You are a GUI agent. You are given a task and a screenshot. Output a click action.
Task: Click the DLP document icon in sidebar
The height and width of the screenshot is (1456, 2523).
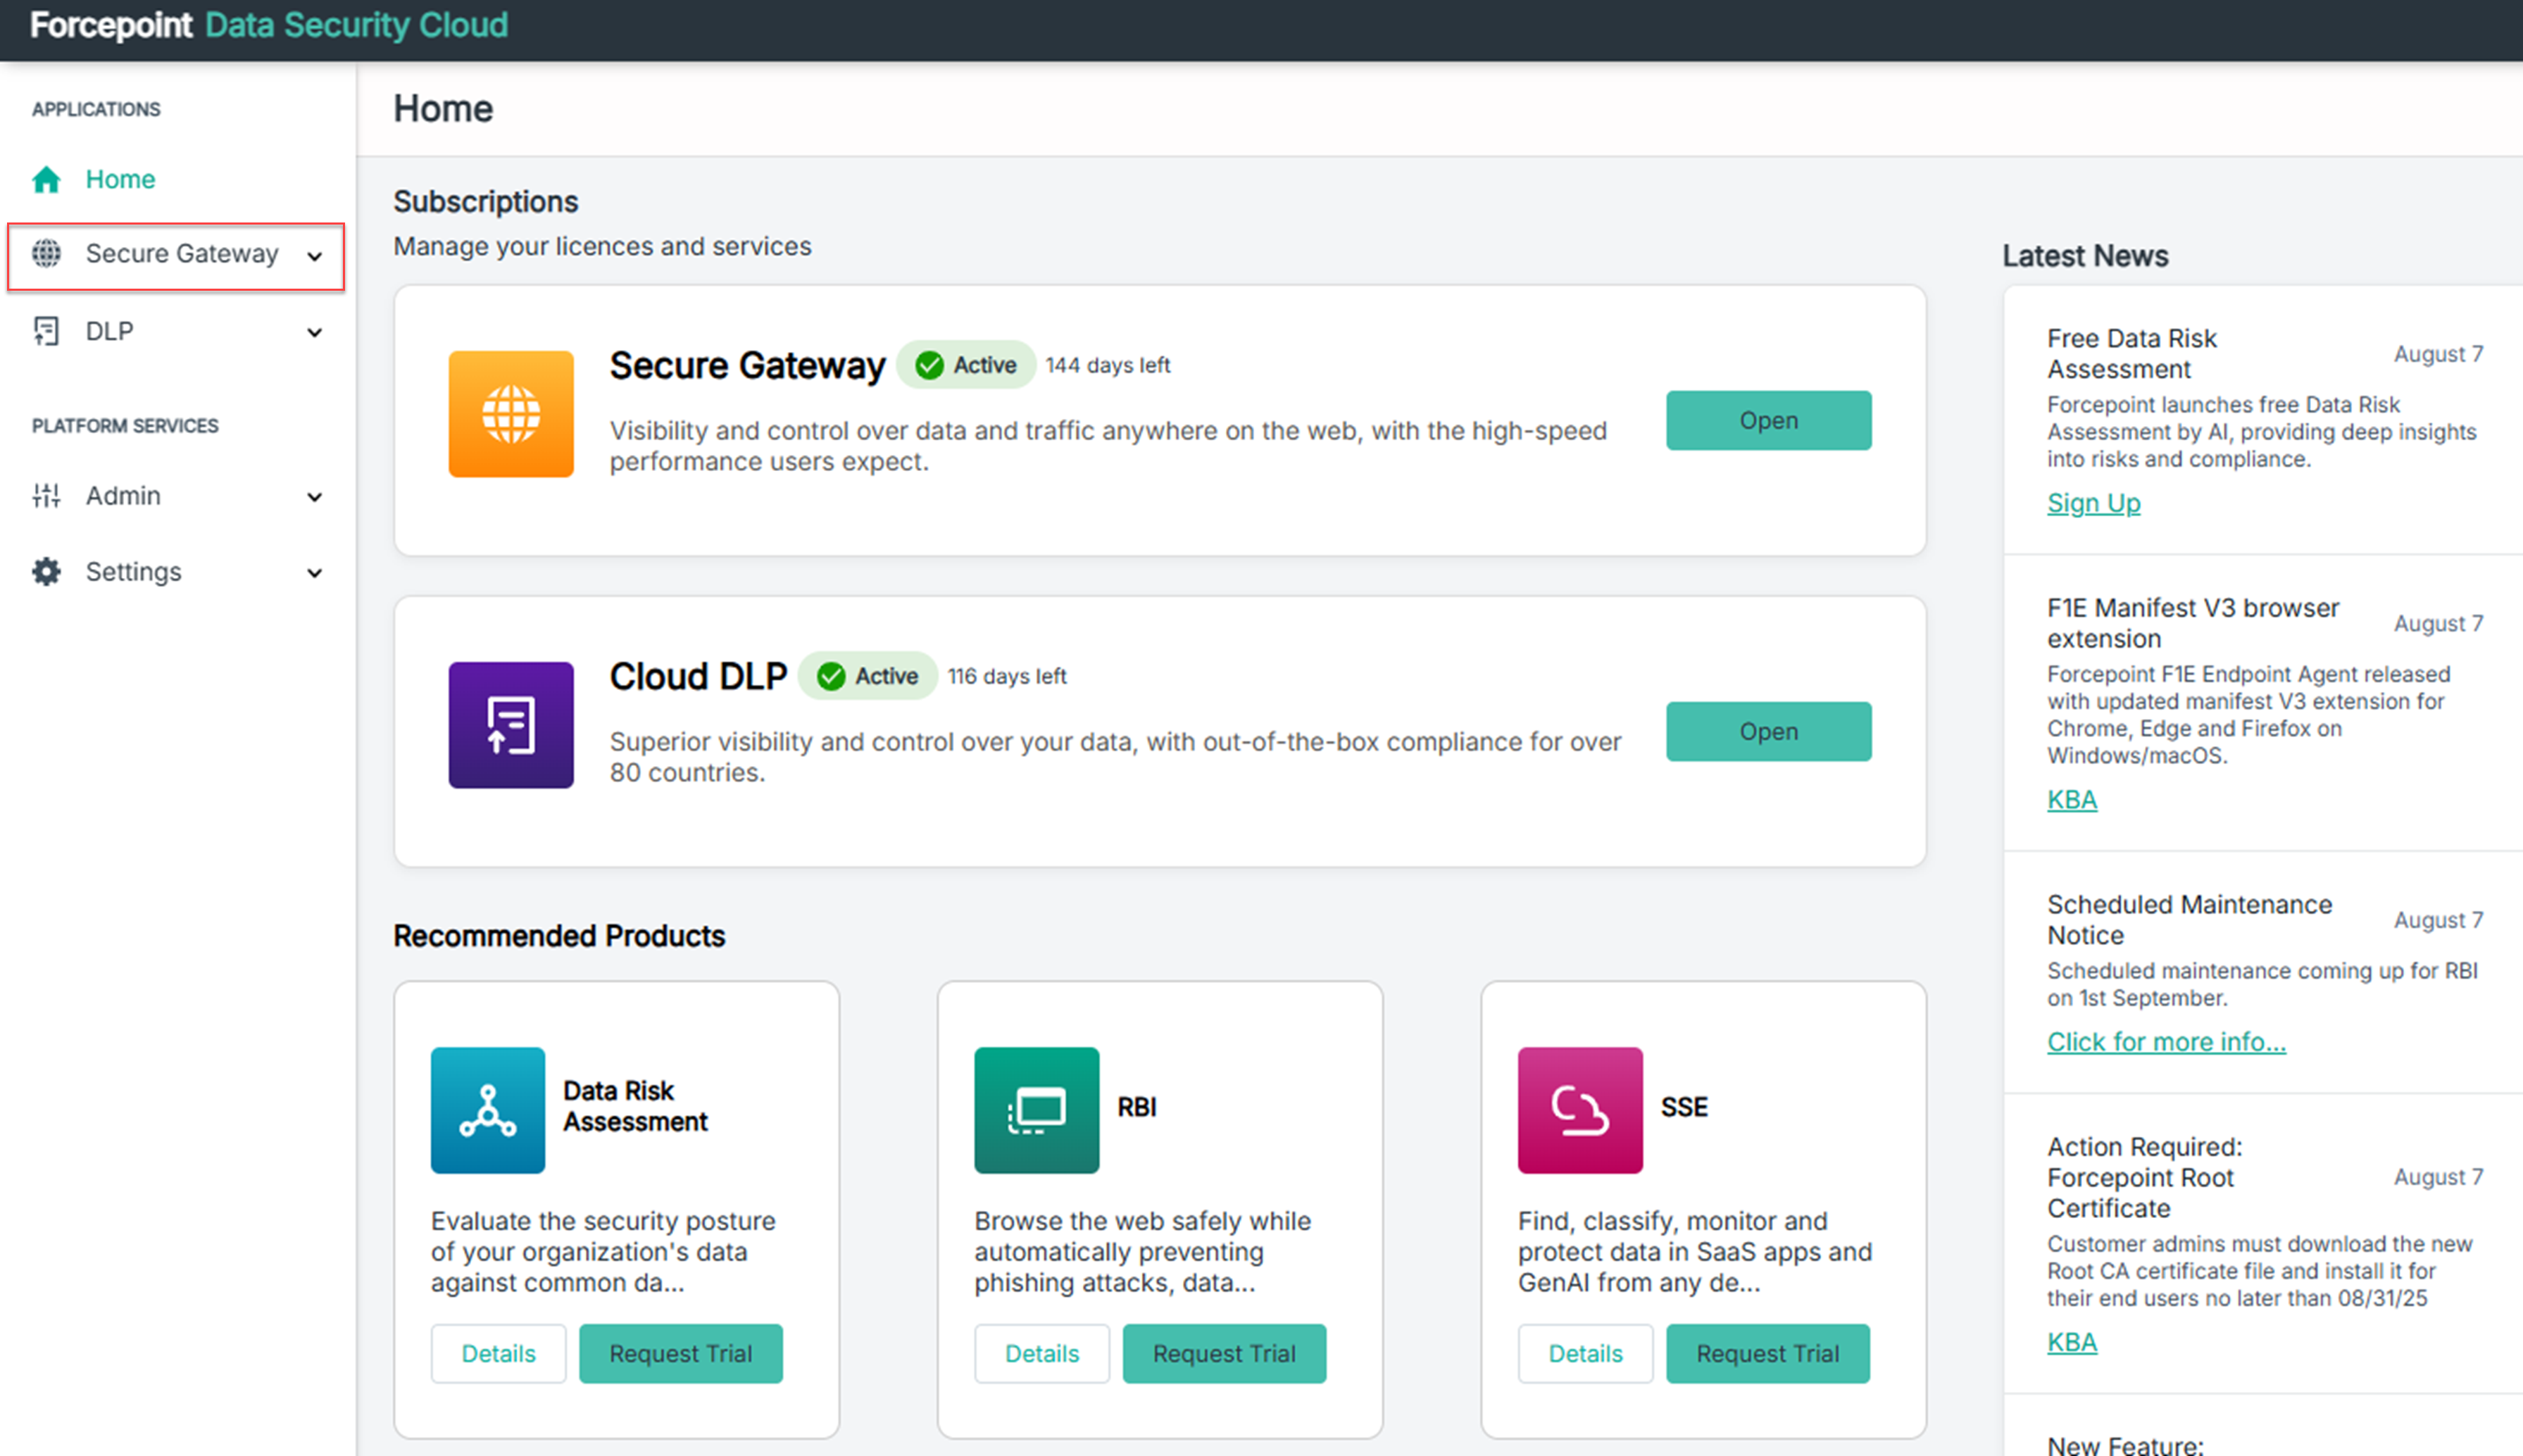[46, 331]
